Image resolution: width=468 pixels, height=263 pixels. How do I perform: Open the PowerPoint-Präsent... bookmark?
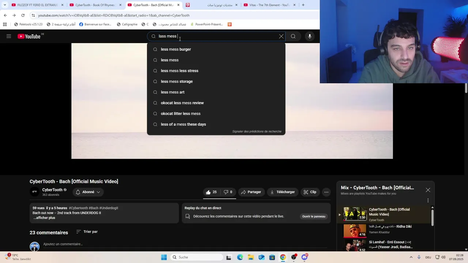[206, 24]
